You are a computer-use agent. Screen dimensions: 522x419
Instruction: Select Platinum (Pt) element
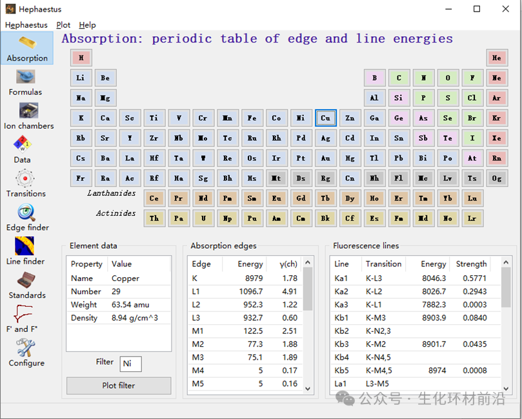(x=301, y=159)
